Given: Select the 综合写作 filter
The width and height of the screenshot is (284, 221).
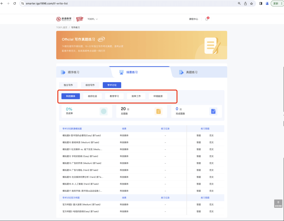Looking at the screenshot, I should (x=90, y=85).
